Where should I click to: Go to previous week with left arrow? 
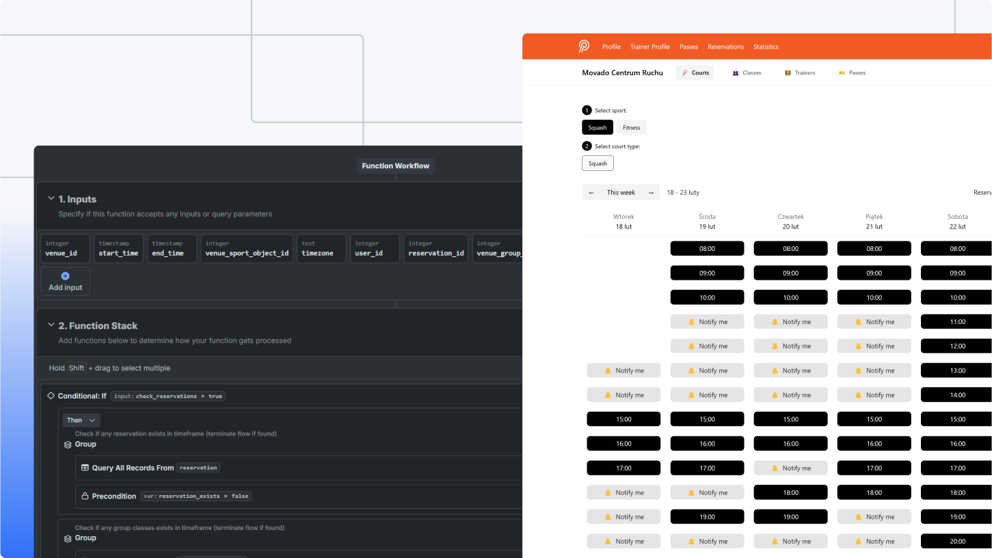591,193
